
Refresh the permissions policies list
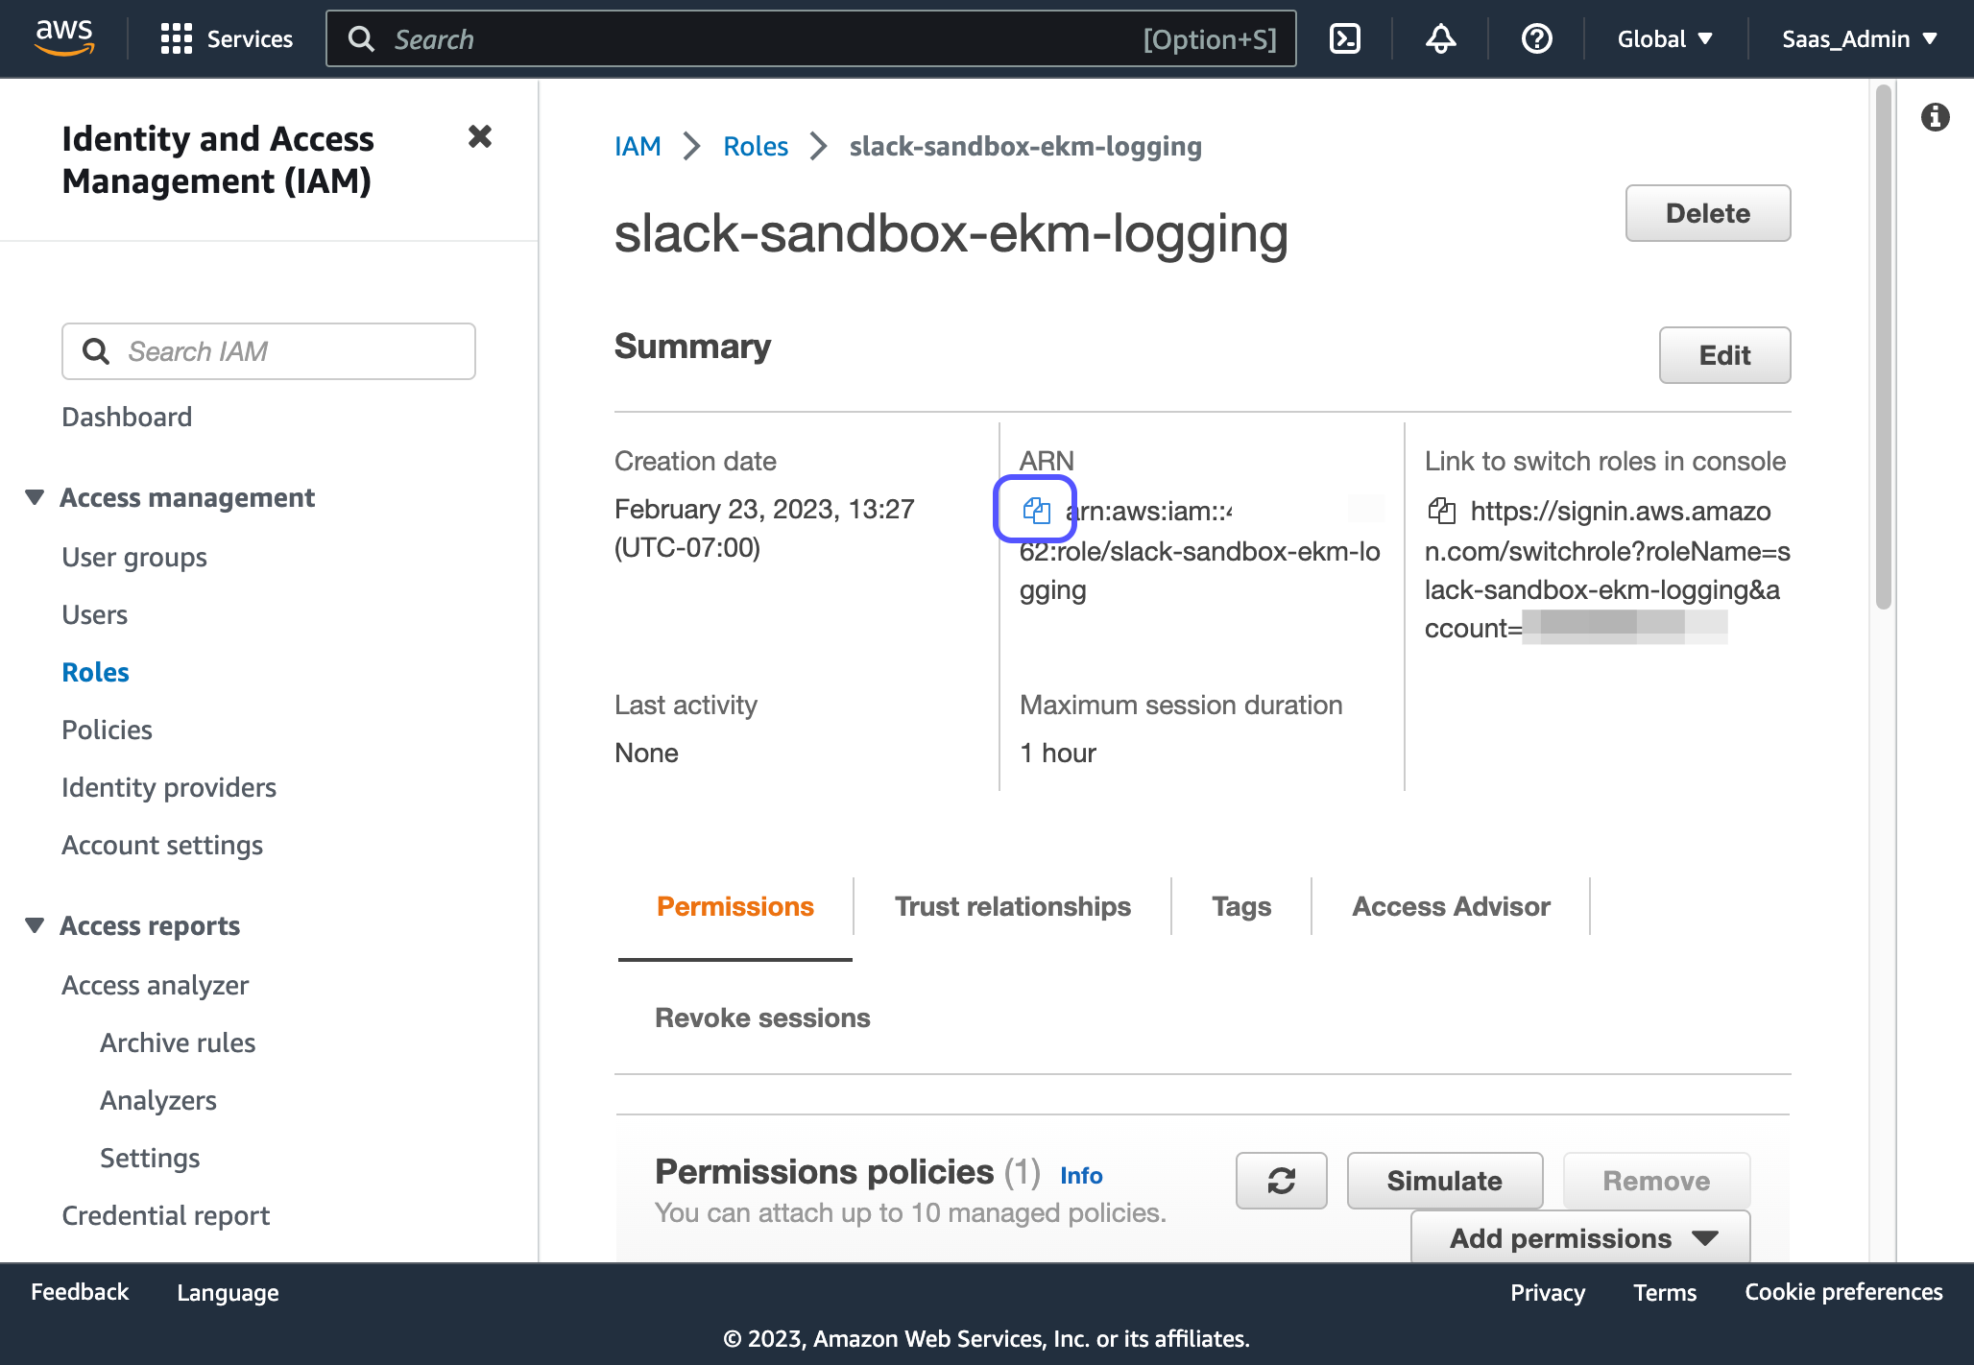click(1281, 1181)
